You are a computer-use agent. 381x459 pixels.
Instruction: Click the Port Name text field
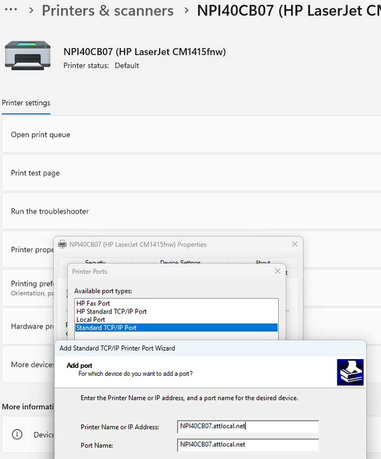(248, 445)
